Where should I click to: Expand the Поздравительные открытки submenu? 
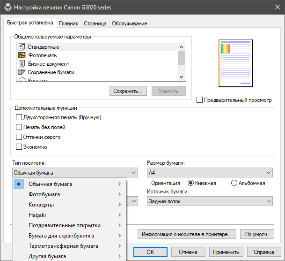[70, 225]
